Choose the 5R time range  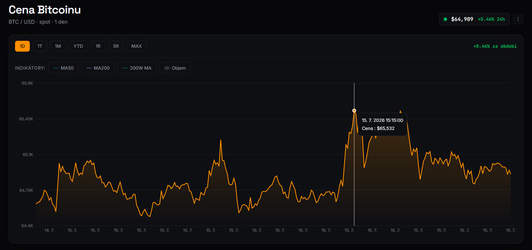click(x=116, y=46)
